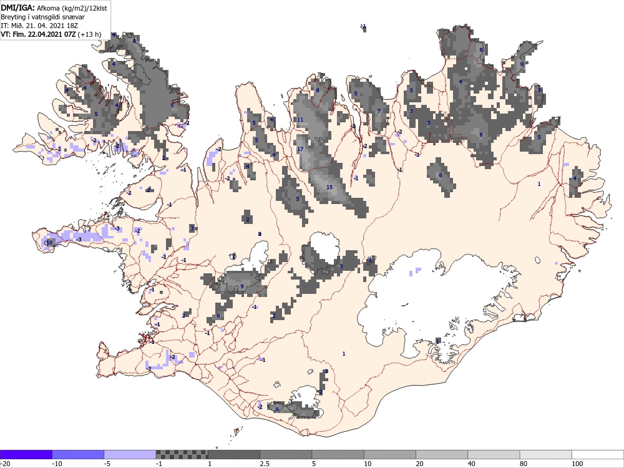Click the '15' snow value on the map
This screenshot has height=468, width=624.
(329, 187)
